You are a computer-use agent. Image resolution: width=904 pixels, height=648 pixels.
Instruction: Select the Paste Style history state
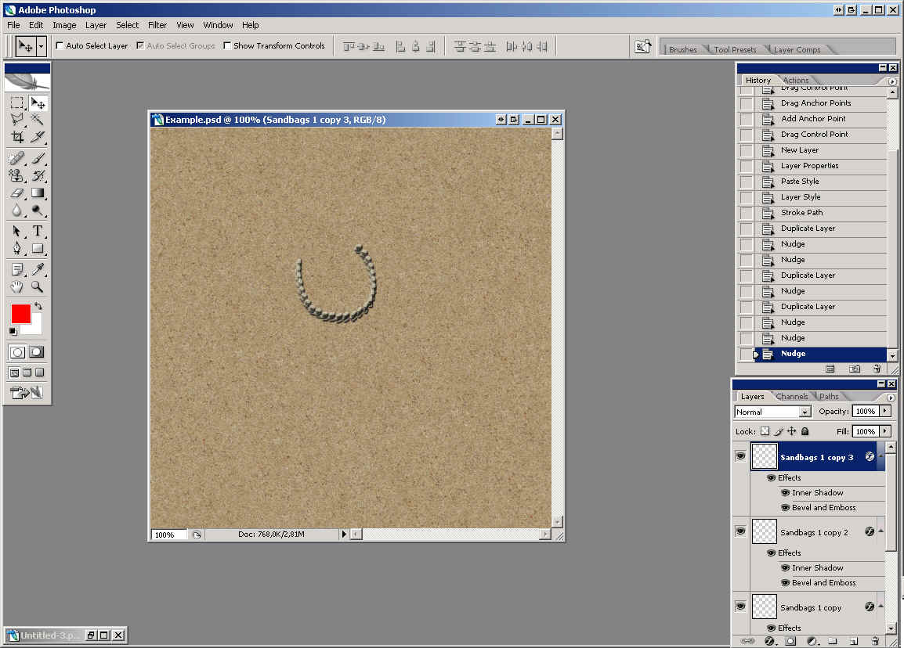pyautogui.click(x=799, y=182)
